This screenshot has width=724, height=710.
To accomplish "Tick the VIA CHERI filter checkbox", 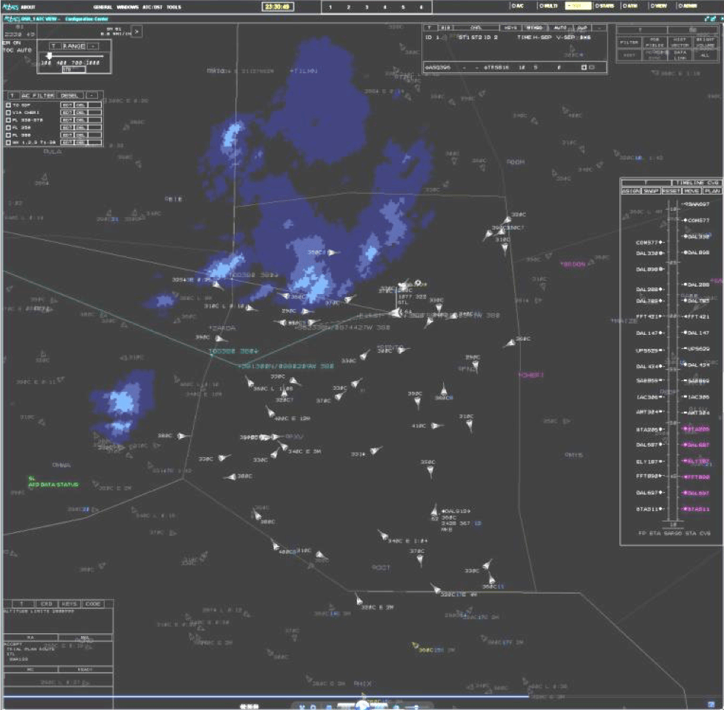I will [8, 113].
